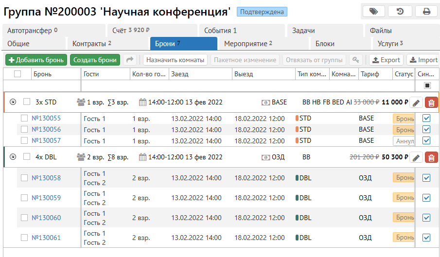Click orange STD room type marker for №130056
This screenshot has width=440, height=257.
point(297,129)
